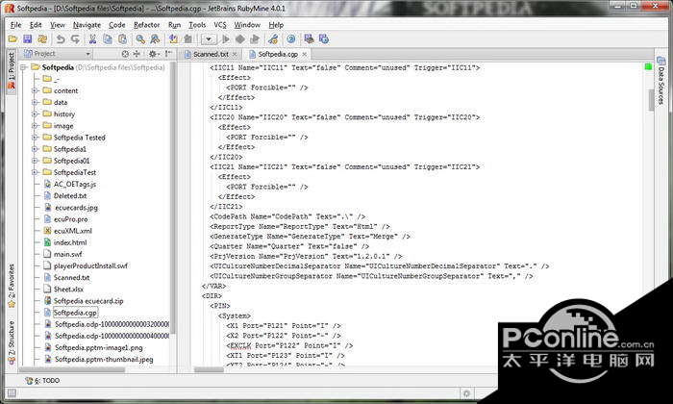The height and width of the screenshot is (404, 673).
Task: Click the Scroll from Source icon
Action: click(x=125, y=54)
